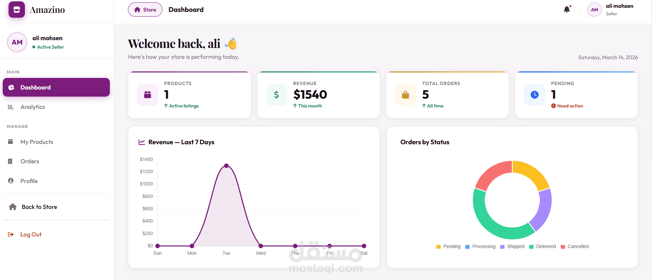Click the Tue peak point on revenue chart
Image resolution: width=652 pixels, height=280 pixels.
227,166
